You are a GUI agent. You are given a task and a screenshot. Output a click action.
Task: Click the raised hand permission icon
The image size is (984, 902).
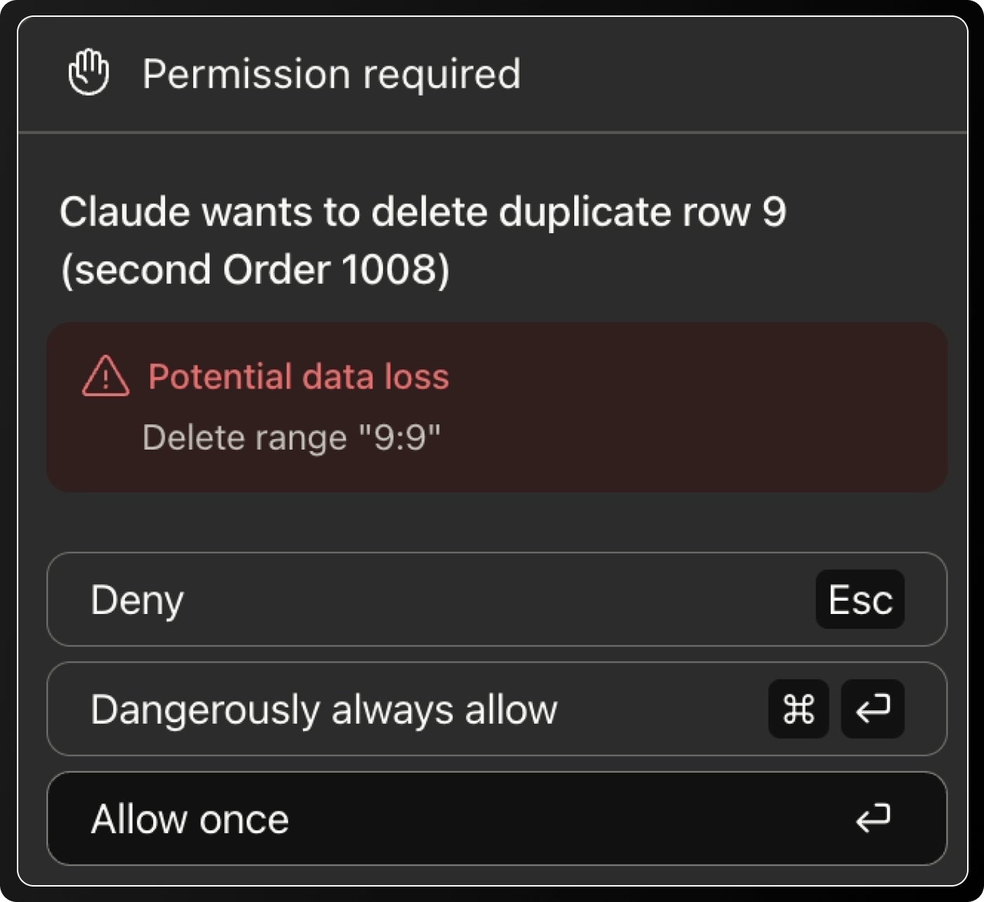[x=89, y=72]
